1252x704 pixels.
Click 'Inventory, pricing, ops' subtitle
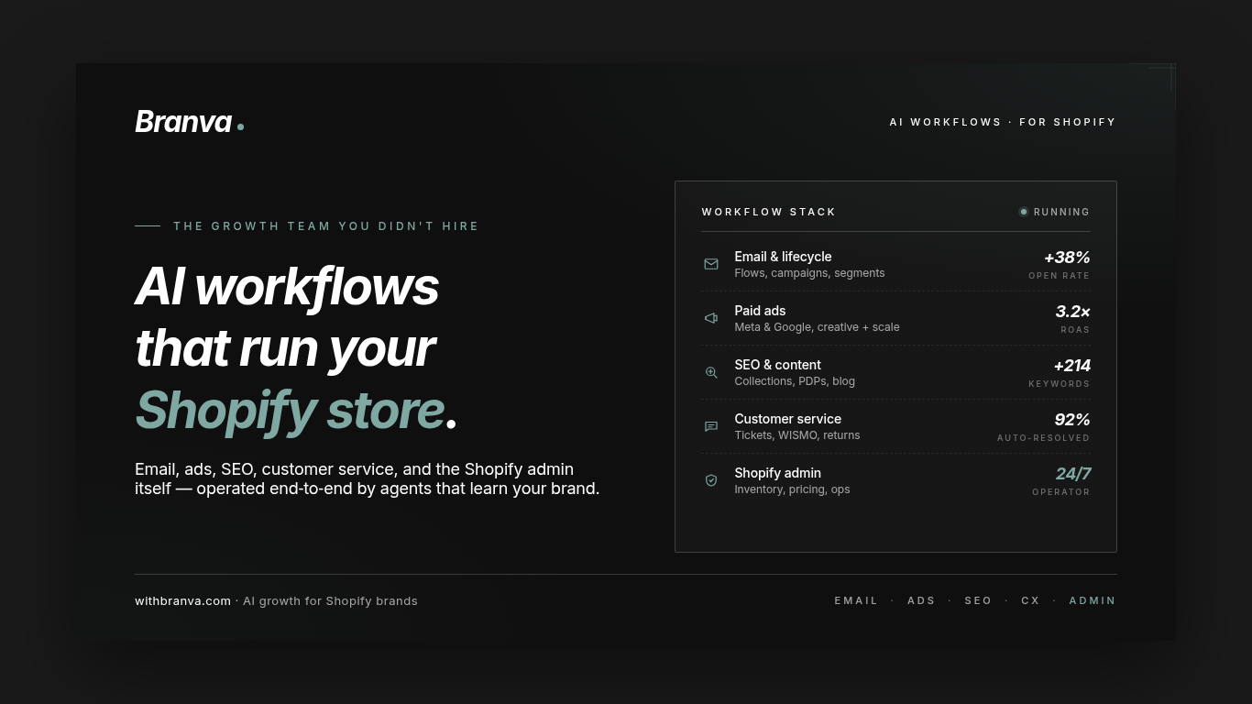point(792,489)
